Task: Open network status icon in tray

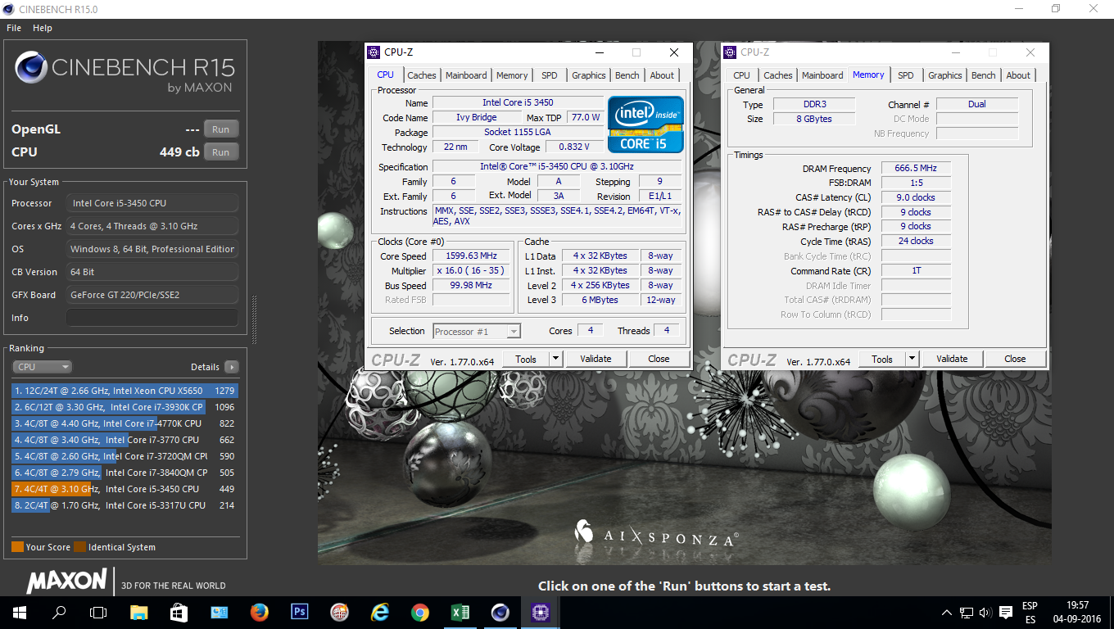Action: pyautogui.click(x=967, y=613)
